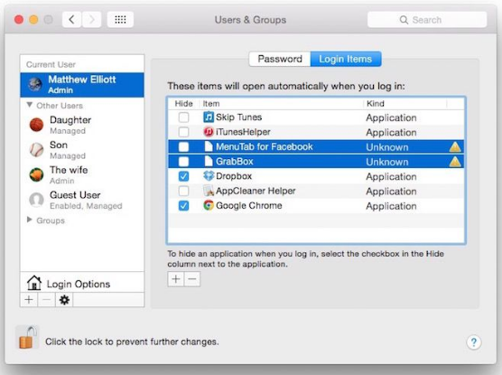Click the Guest User silhouette avatar
This screenshot has width=502, height=375.
(x=36, y=200)
